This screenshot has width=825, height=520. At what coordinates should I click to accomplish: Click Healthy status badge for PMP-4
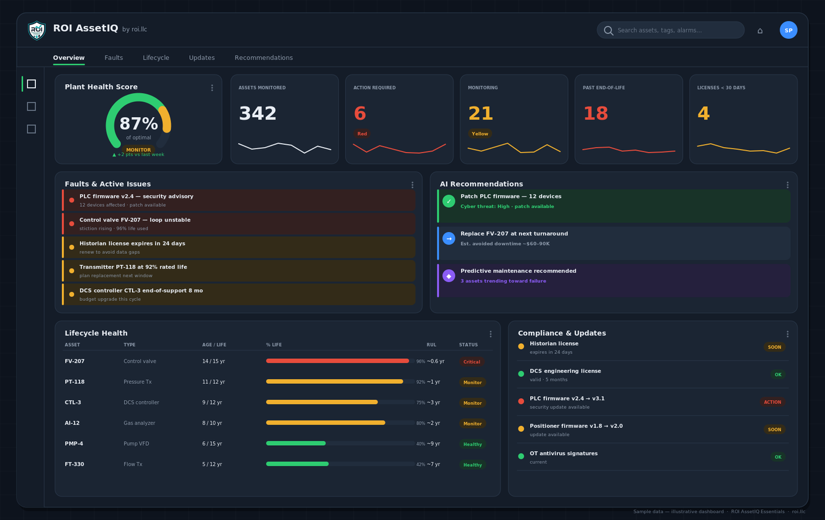[x=473, y=444]
